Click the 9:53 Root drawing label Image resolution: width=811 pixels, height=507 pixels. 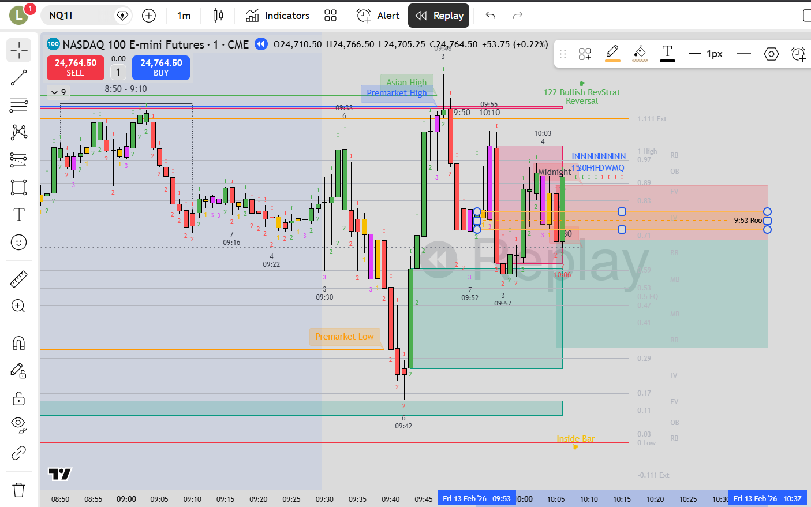point(749,221)
